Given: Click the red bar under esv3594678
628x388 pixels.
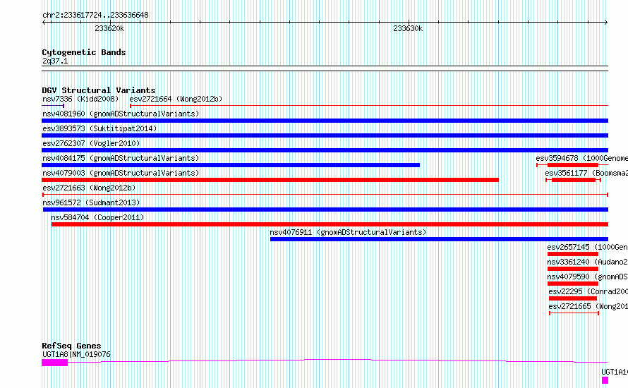Looking at the screenshot, I should [573, 165].
